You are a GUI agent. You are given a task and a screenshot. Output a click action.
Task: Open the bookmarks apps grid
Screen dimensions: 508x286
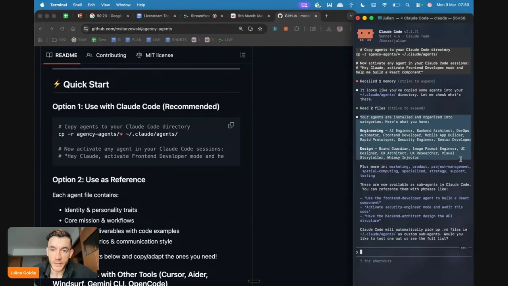click(40, 40)
